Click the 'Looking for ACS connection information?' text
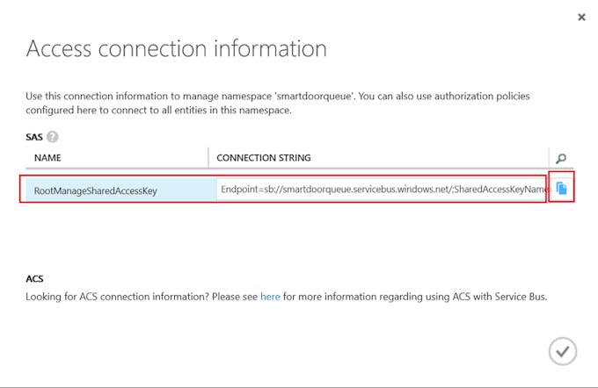 (117, 297)
